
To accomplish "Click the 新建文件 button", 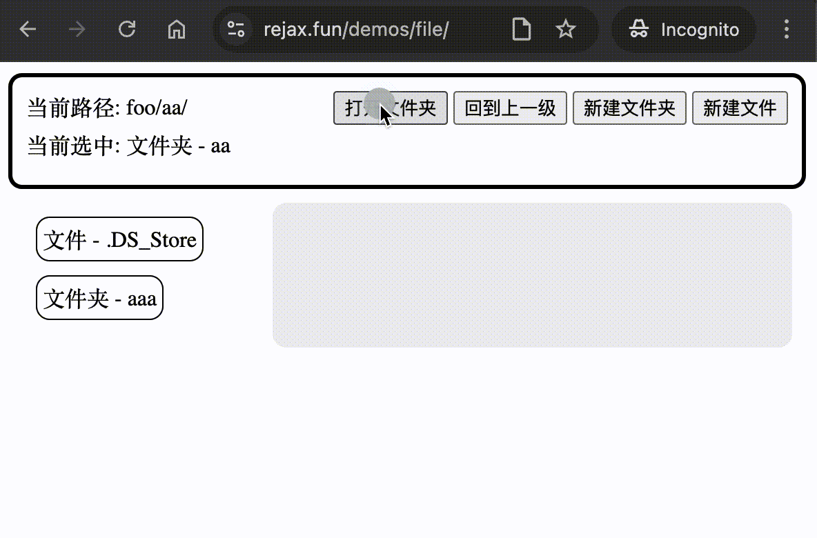I will [x=740, y=108].
